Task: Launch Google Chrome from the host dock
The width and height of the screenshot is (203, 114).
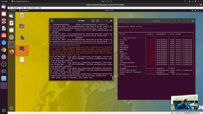Action: tap(3, 50)
